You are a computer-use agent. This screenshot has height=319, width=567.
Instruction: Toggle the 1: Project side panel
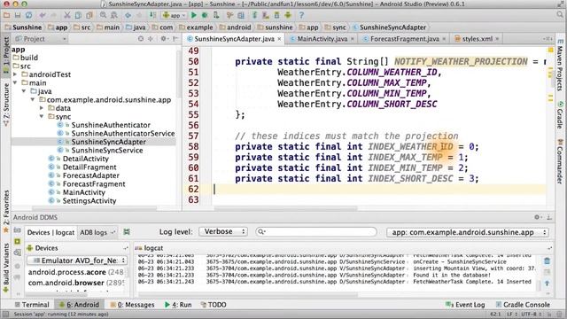tap(6, 55)
